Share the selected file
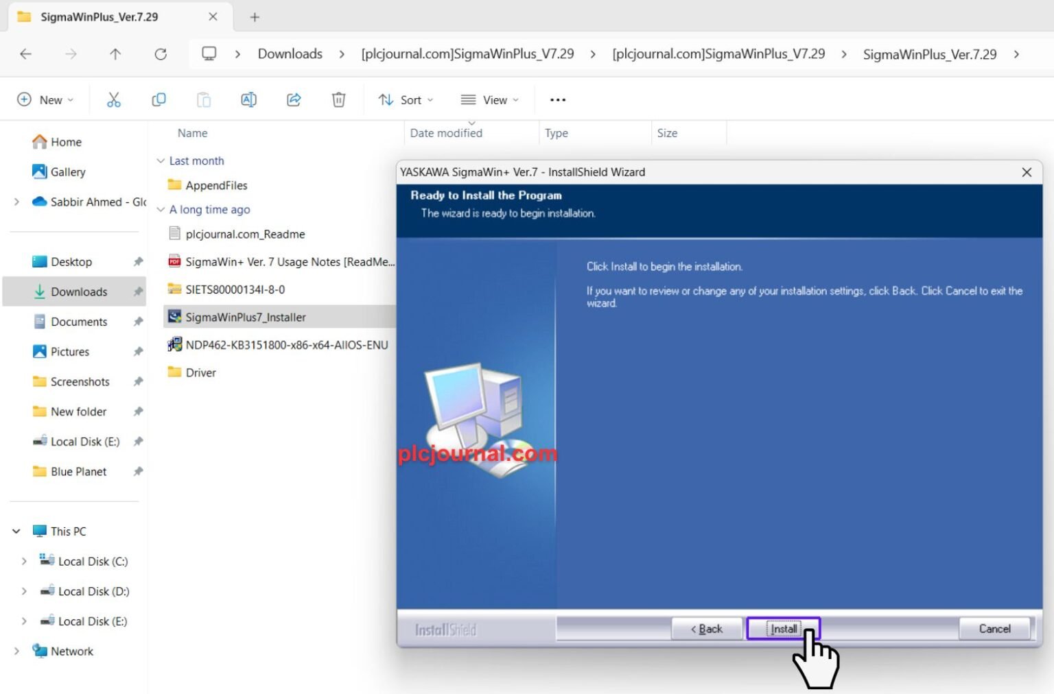 click(x=294, y=99)
